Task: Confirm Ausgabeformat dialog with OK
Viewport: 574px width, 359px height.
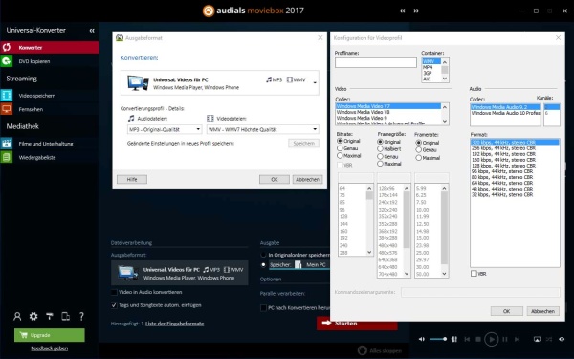Action: click(x=275, y=180)
